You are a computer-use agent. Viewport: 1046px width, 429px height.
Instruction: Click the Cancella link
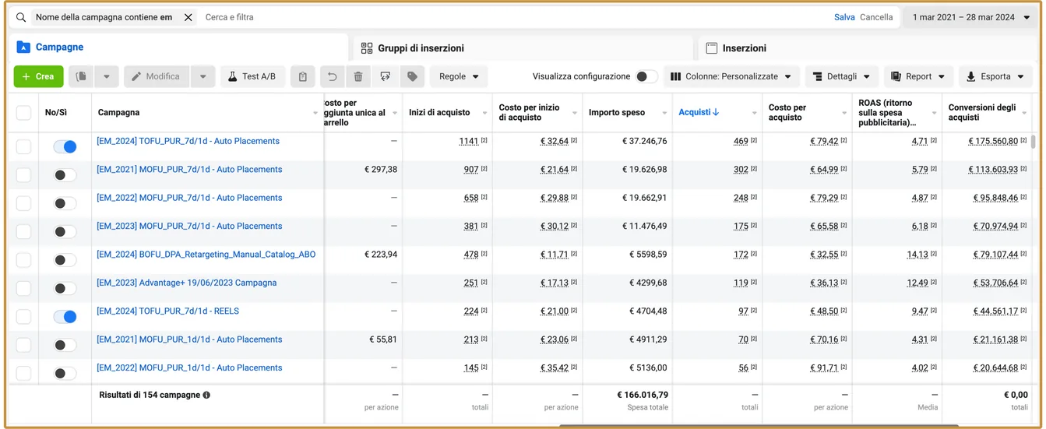tap(876, 17)
